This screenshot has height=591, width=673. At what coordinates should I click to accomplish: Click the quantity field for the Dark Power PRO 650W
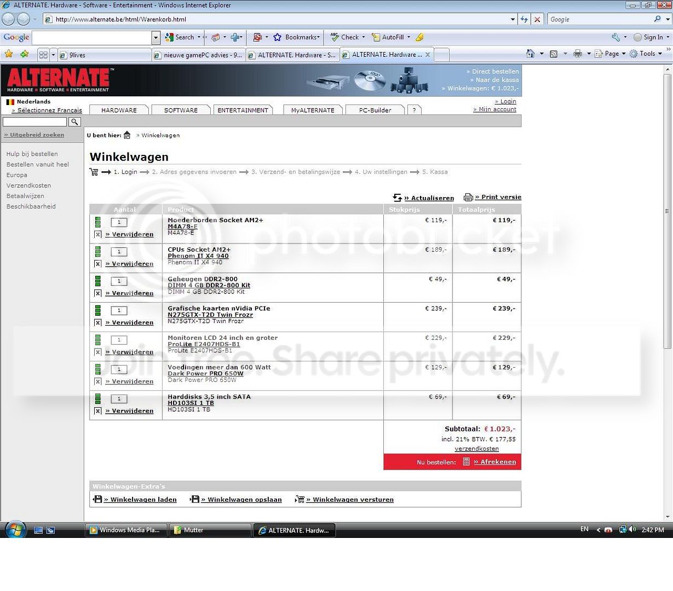pos(119,369)
